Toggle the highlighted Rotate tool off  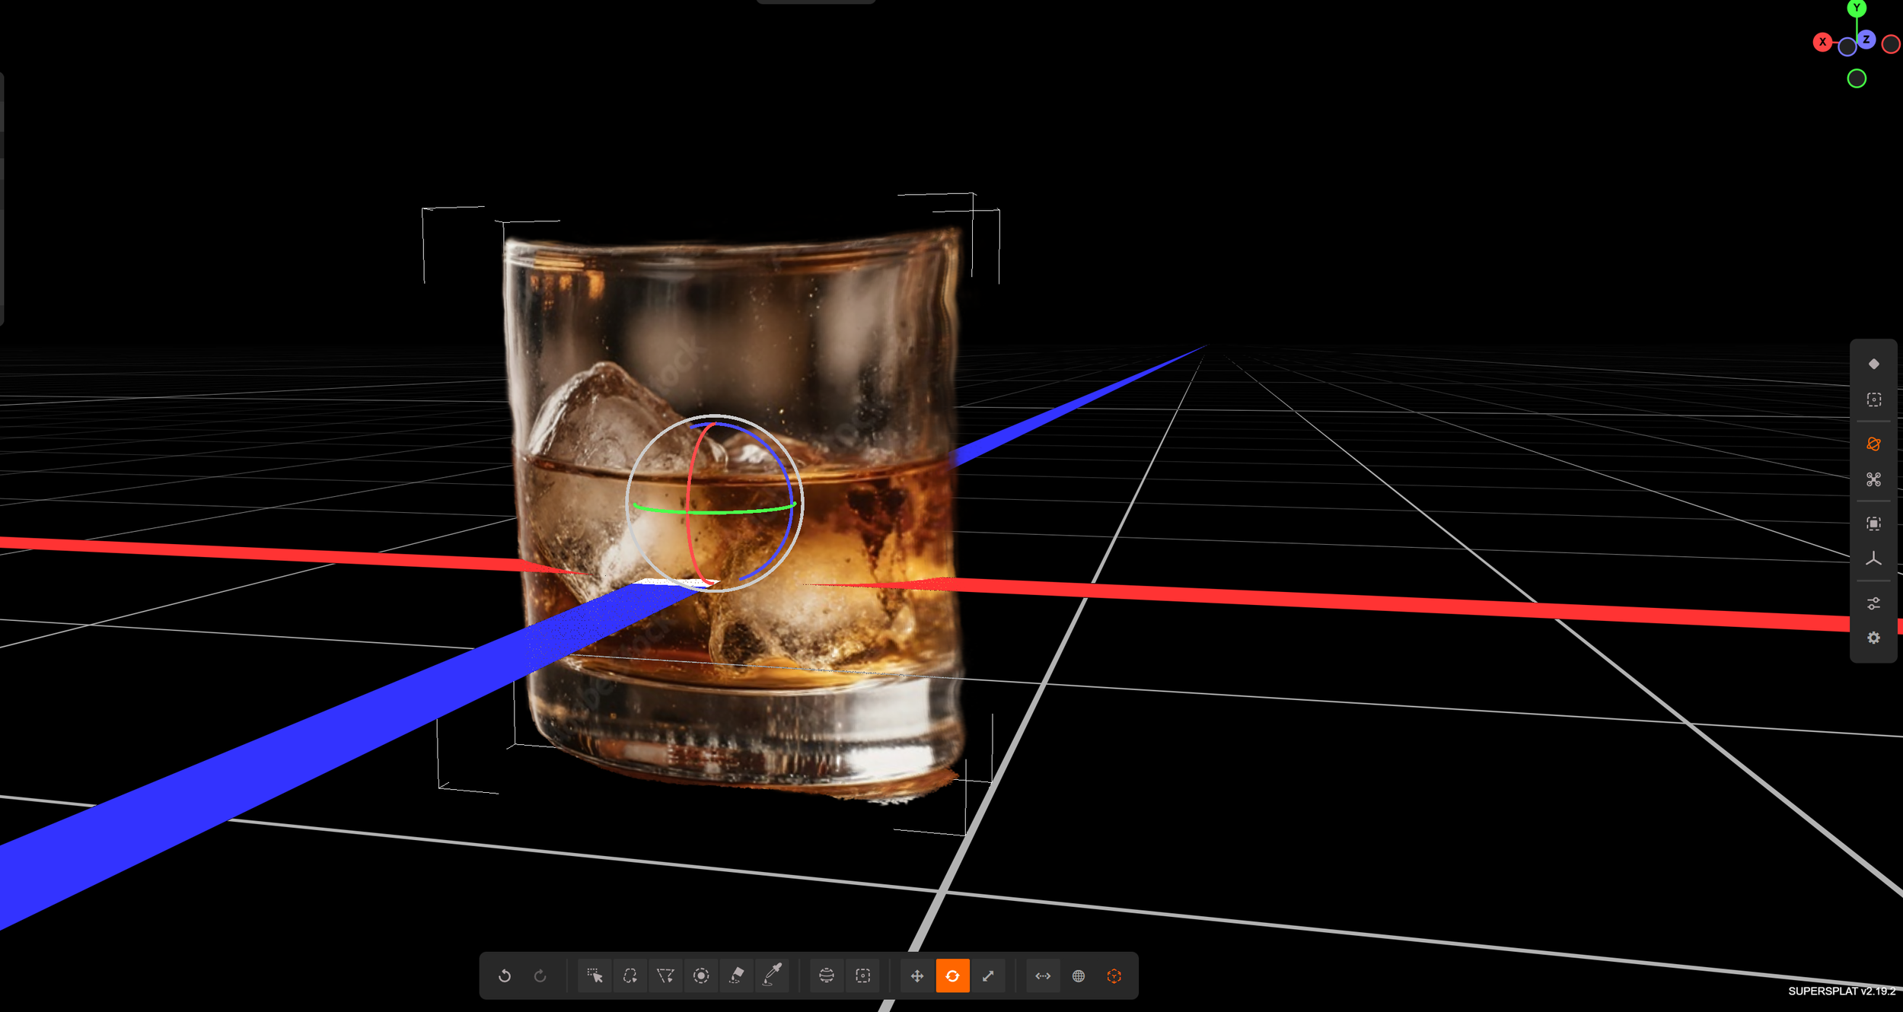click(x=952, y=975)
